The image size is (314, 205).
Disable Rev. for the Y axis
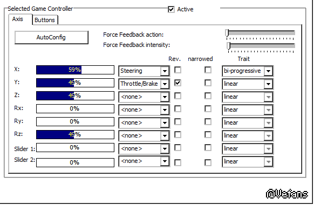tap(178, 83)
